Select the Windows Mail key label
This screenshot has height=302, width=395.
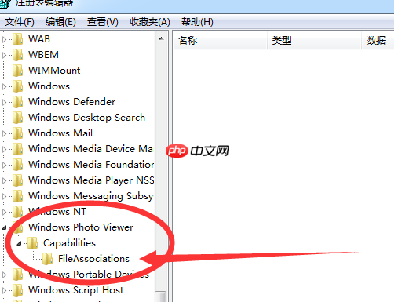pos(60,133)
